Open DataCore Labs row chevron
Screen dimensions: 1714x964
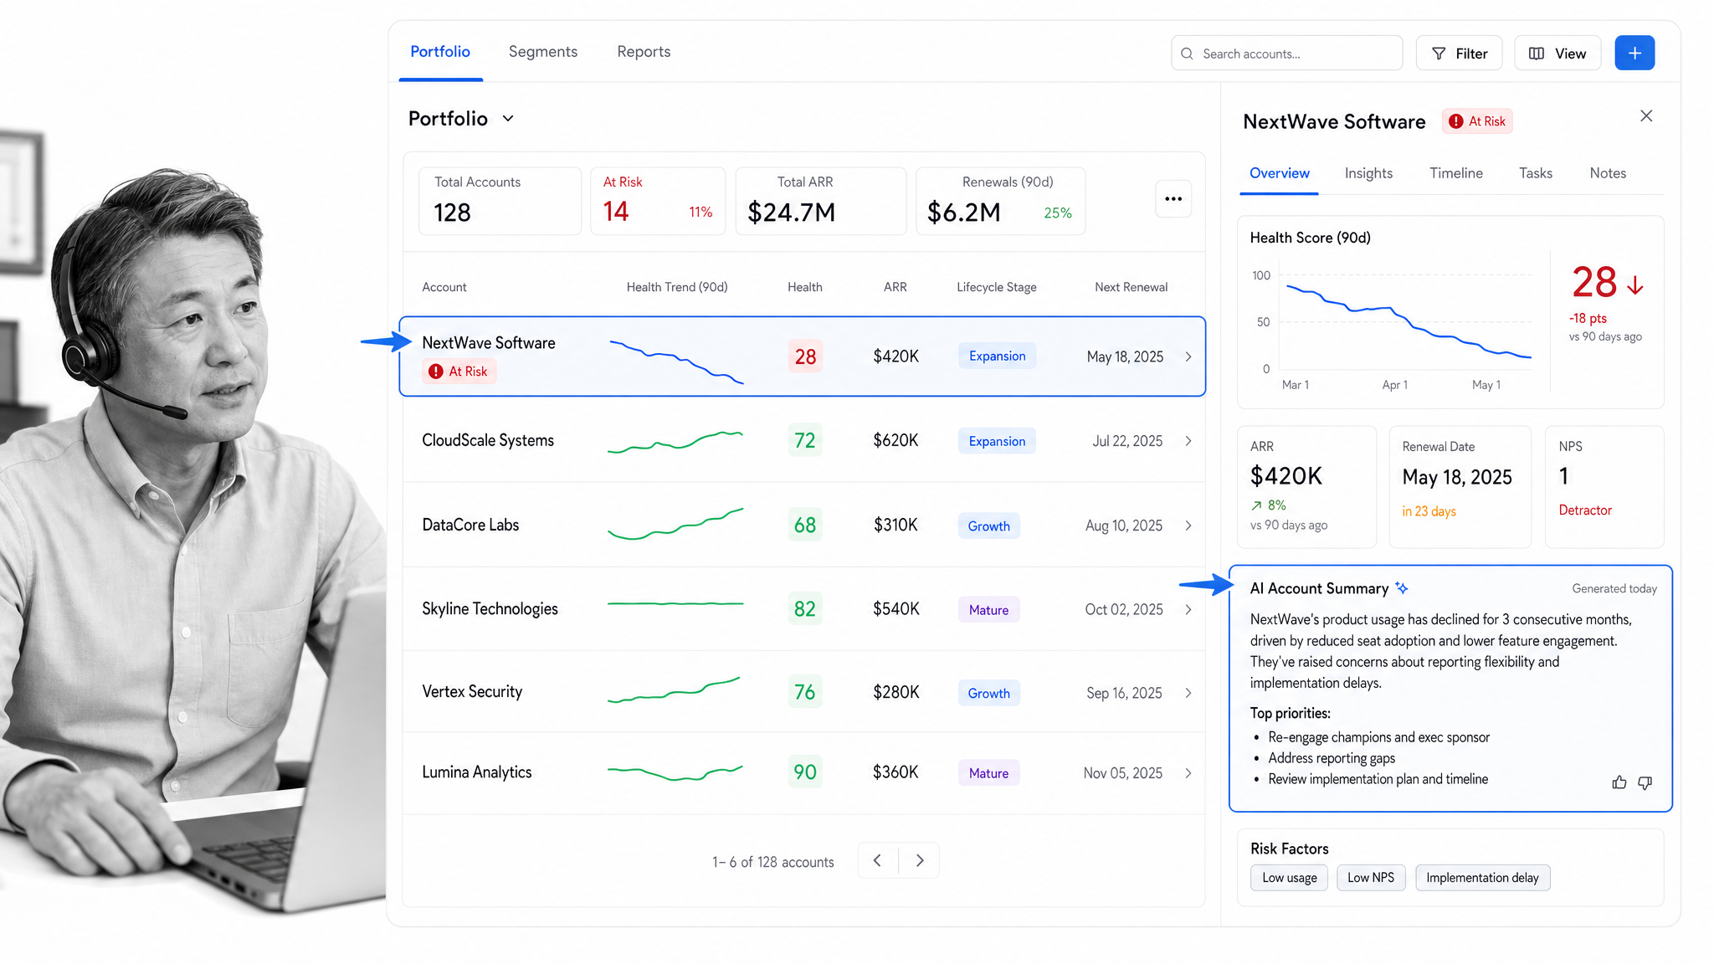(1188, 526)
